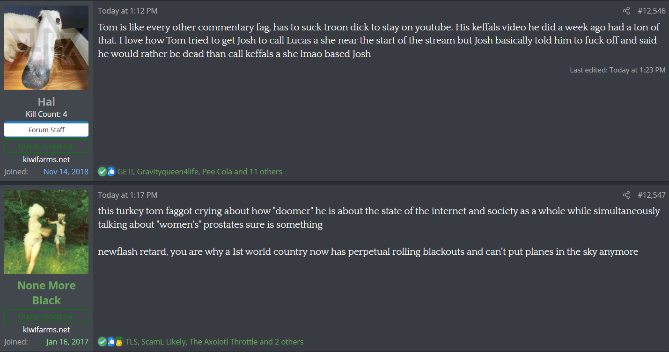
Task: Open the post number #12,546 permalink
Action: (x=651, y=11)
